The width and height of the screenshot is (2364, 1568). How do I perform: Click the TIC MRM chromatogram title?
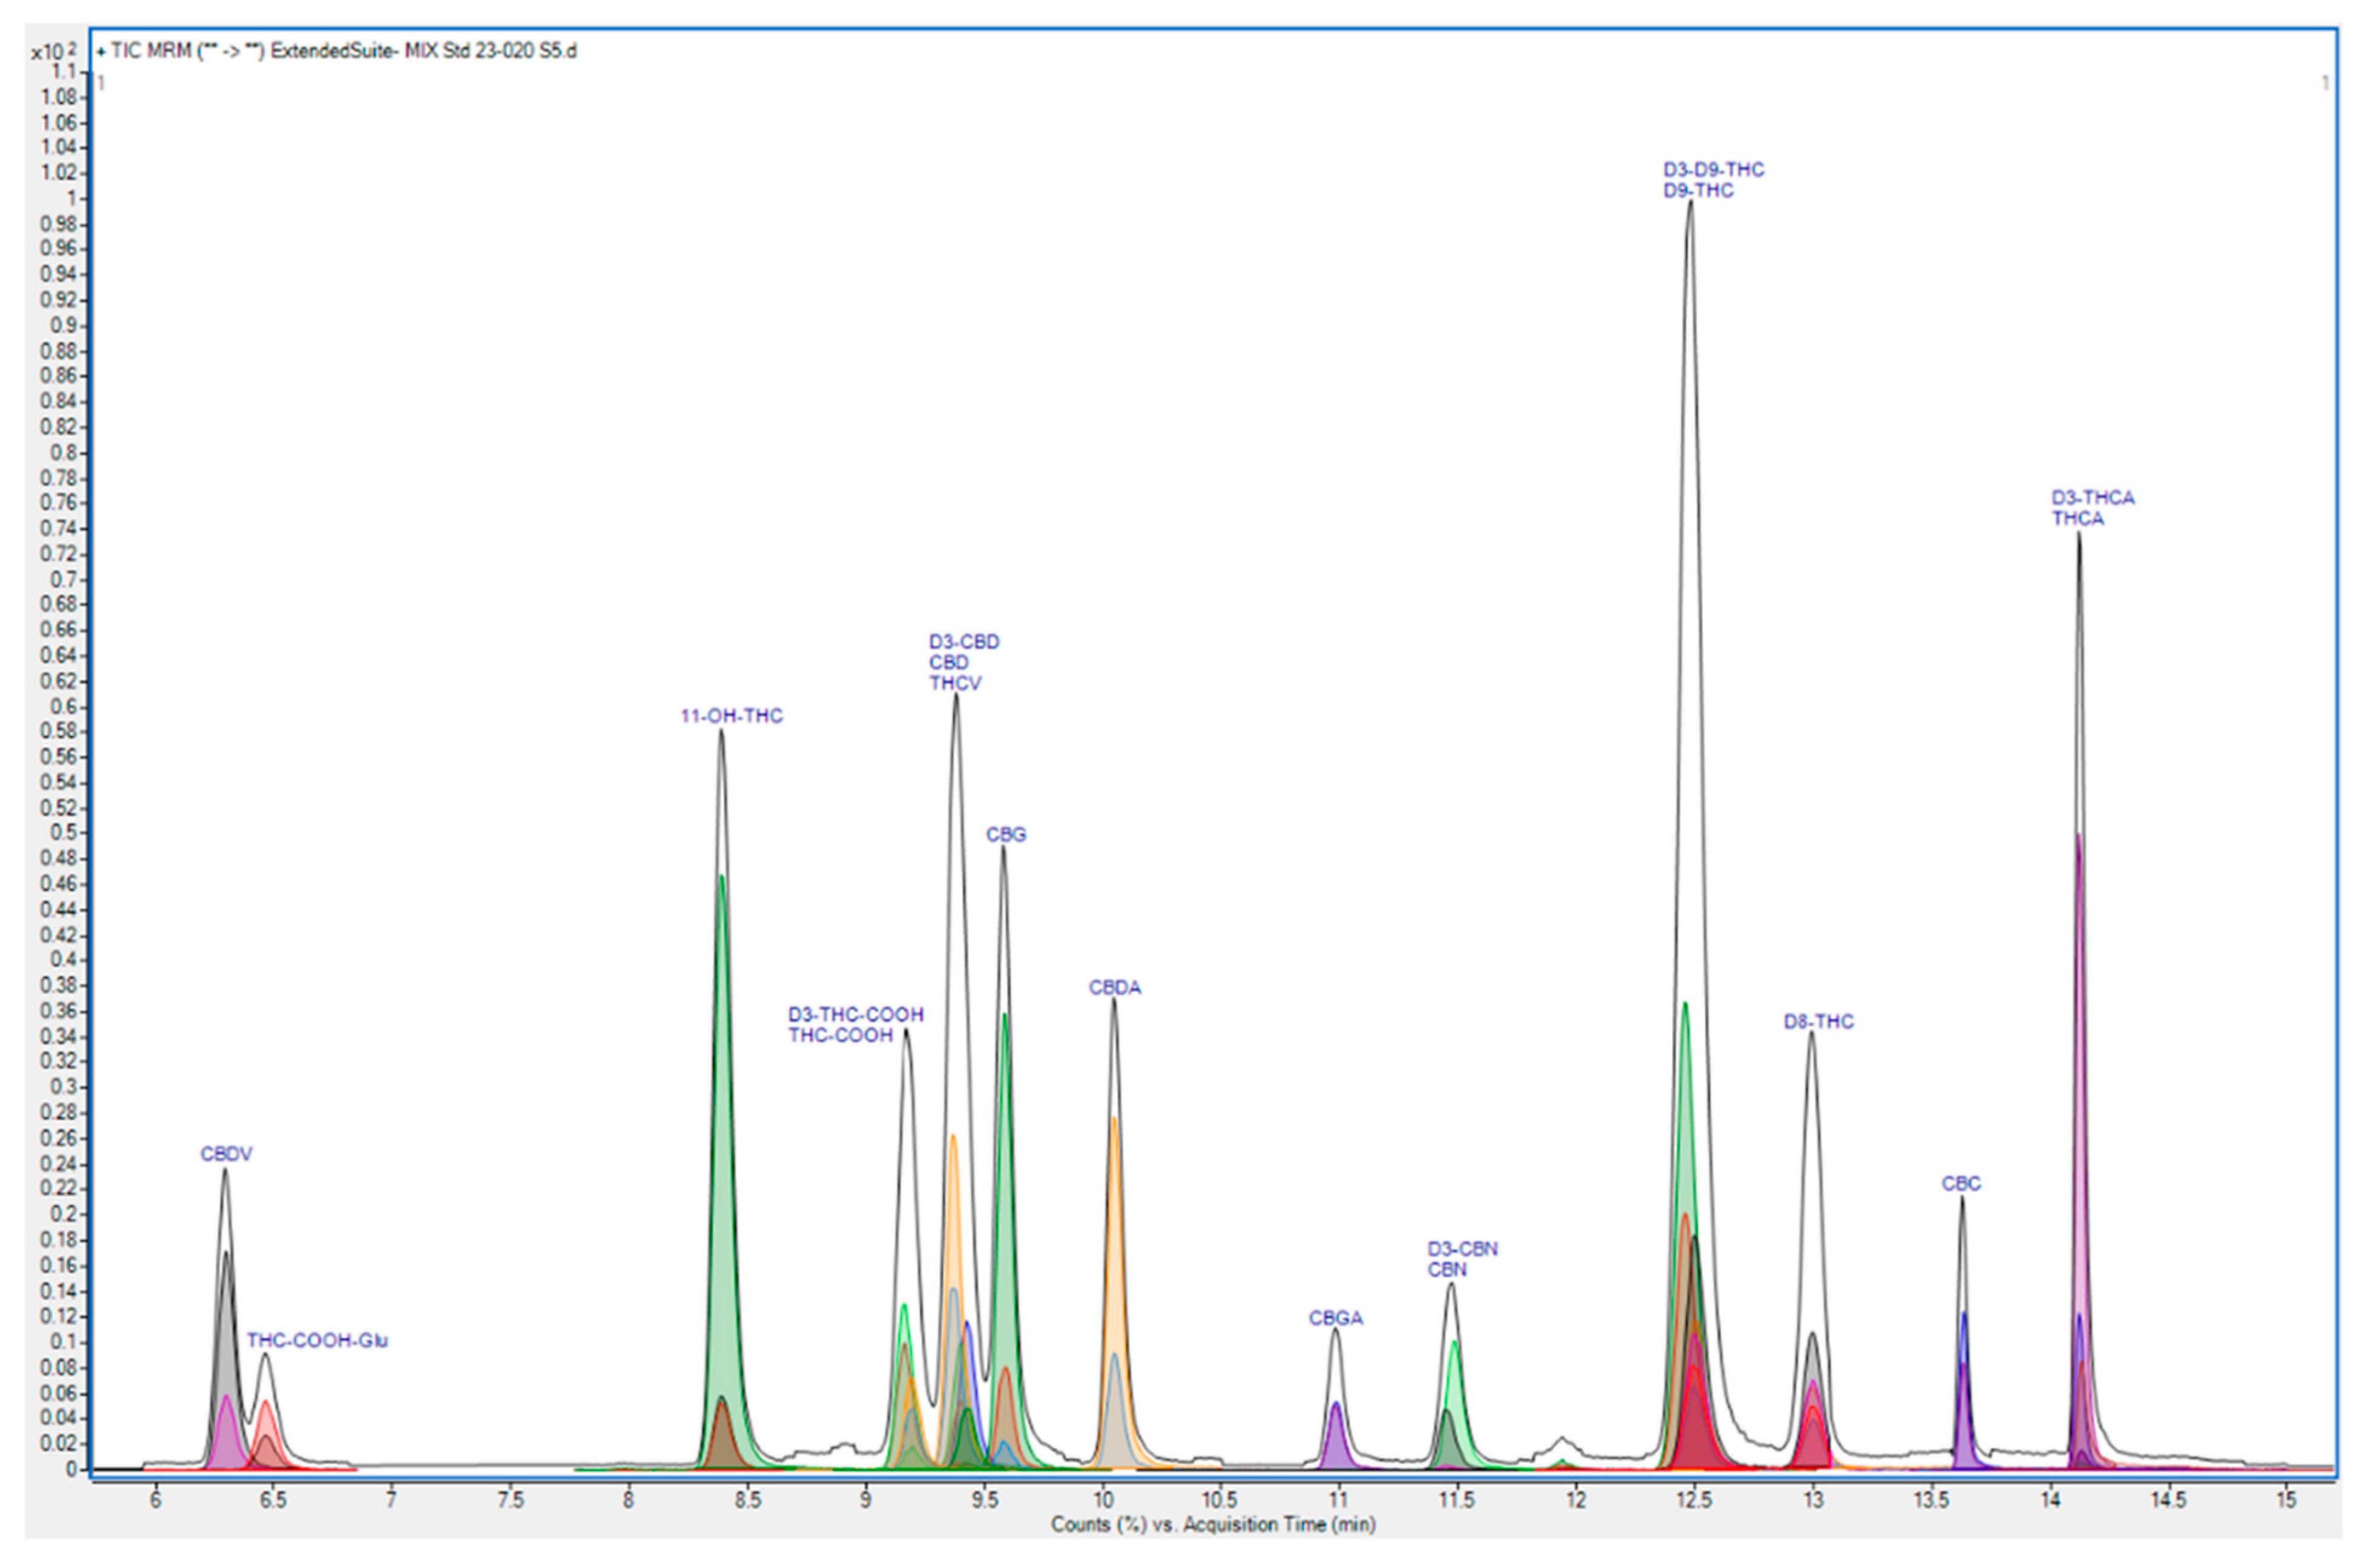coord(338,51)
